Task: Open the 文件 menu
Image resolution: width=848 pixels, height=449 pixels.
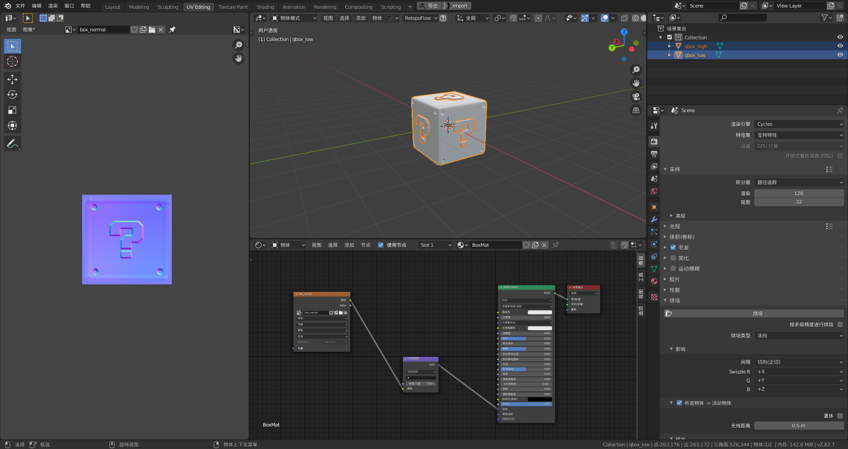Action: (20, 6)
